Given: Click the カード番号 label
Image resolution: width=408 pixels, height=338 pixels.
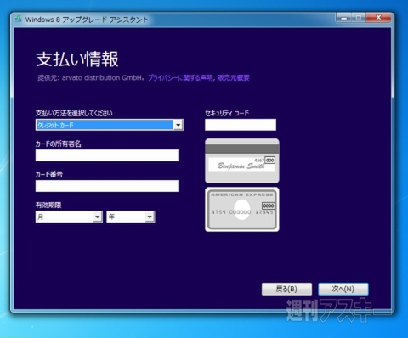Looking at the screenshot, I should click(x=49, y=174).
